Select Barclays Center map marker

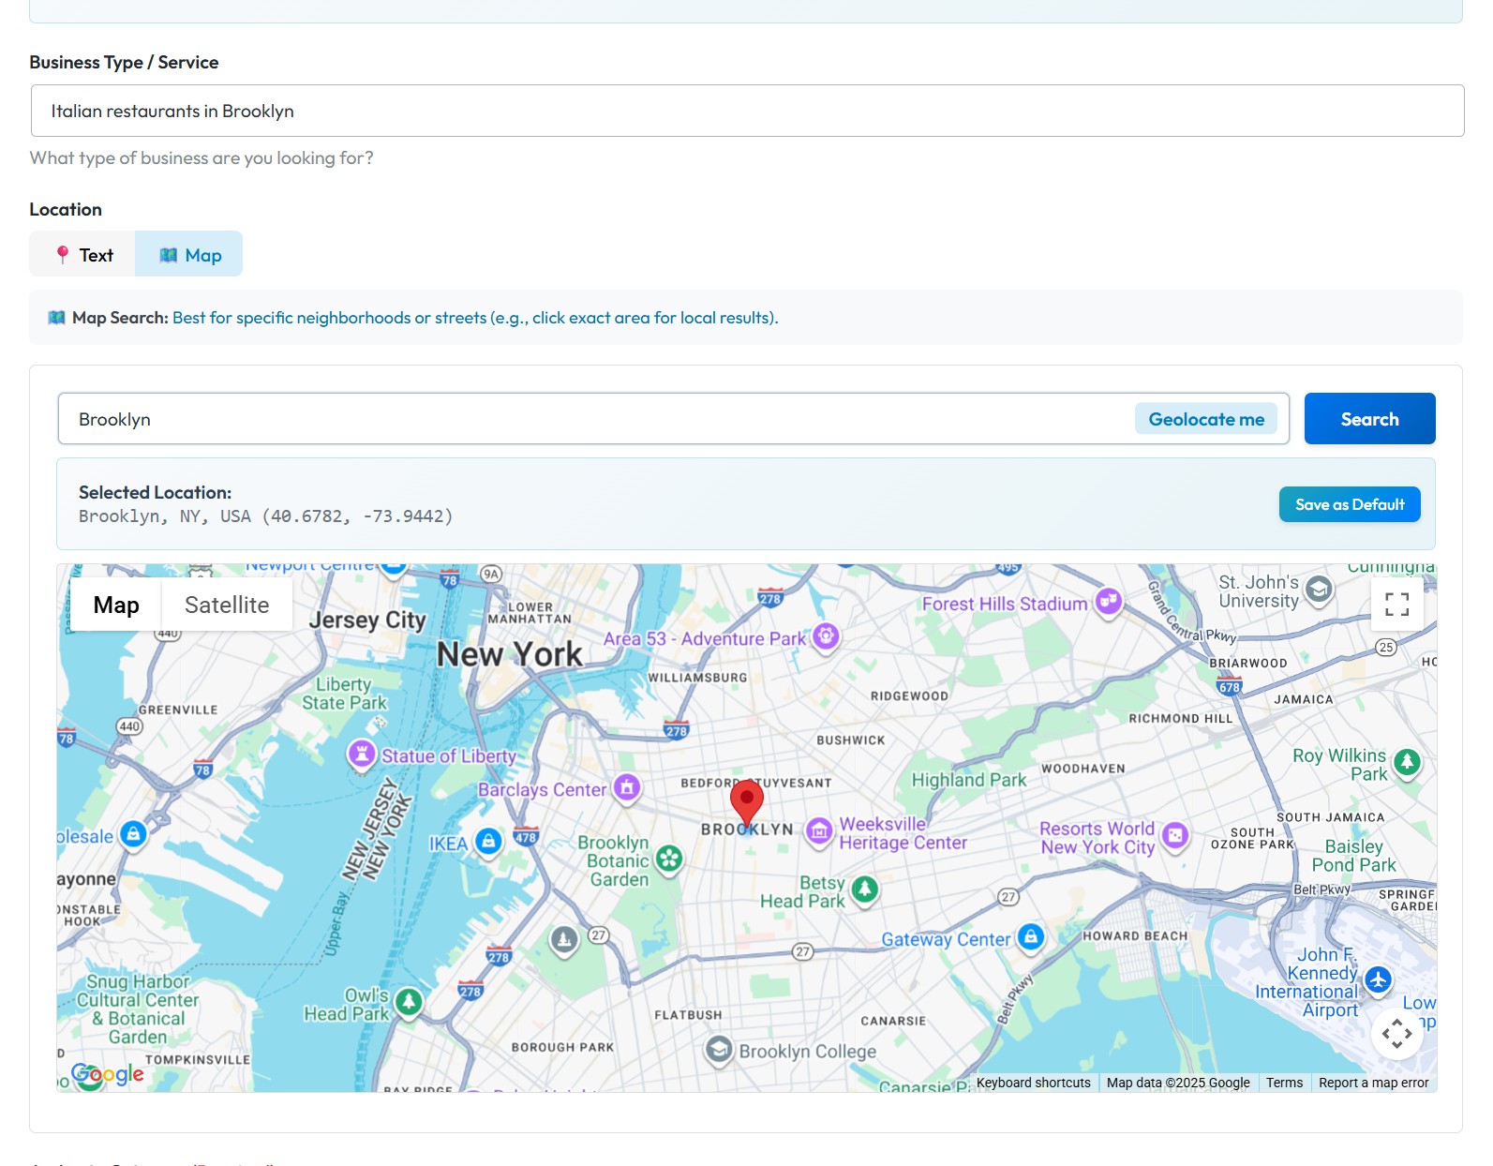627,787
